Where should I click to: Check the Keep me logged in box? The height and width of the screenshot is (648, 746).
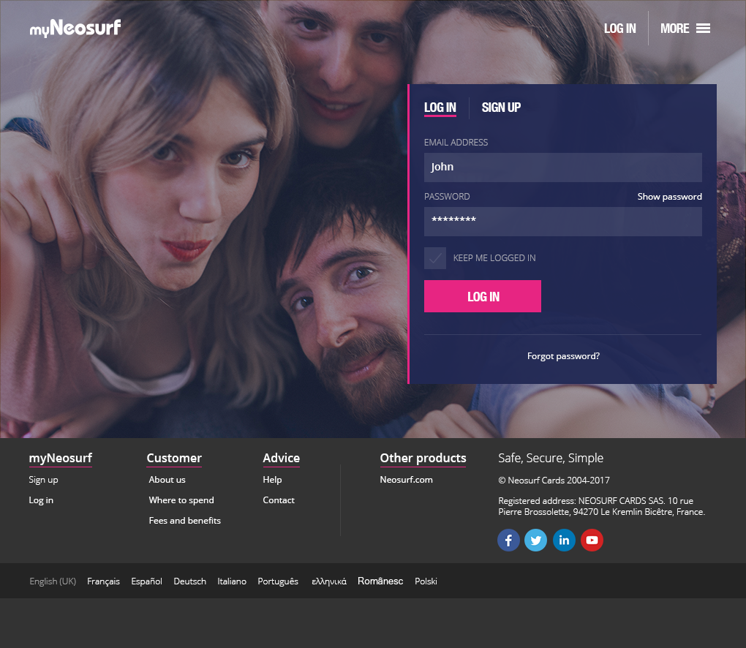tap(435, 258)
